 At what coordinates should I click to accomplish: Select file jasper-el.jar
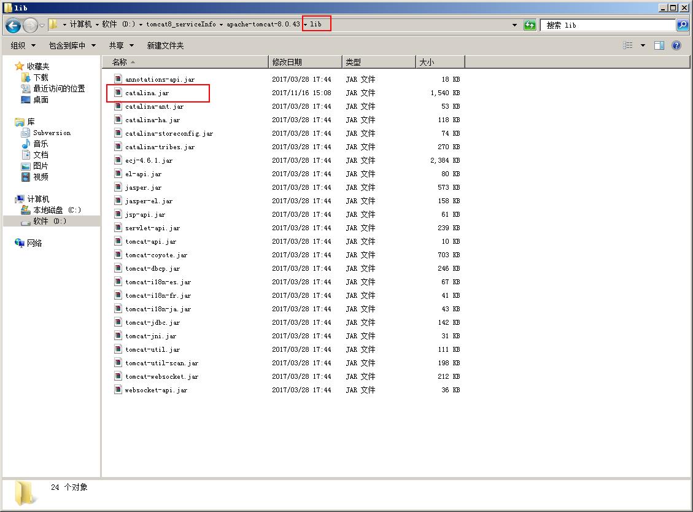pyautogui.click(x=149, y=201)
